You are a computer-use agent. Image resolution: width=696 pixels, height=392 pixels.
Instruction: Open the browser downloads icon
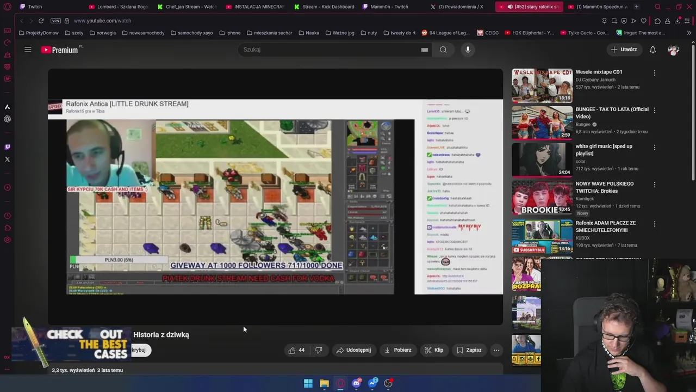678,21
